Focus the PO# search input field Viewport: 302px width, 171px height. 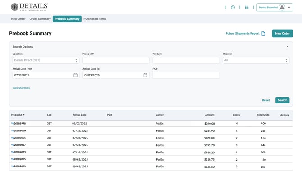pos(186,75)
